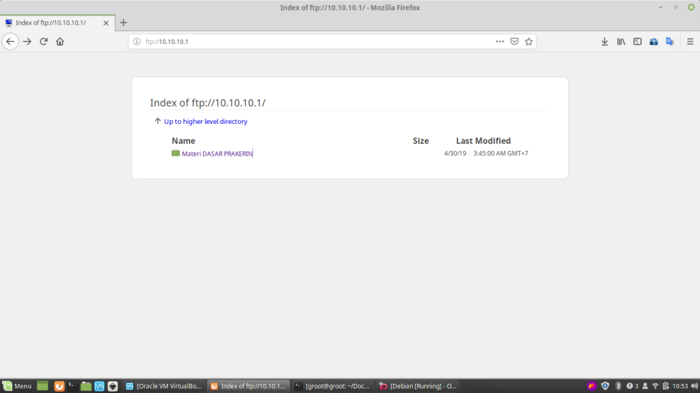The height and width of the screenshot is (393, 700).
Task: Open the translate extension icon
Action: [x=670, y=42]
